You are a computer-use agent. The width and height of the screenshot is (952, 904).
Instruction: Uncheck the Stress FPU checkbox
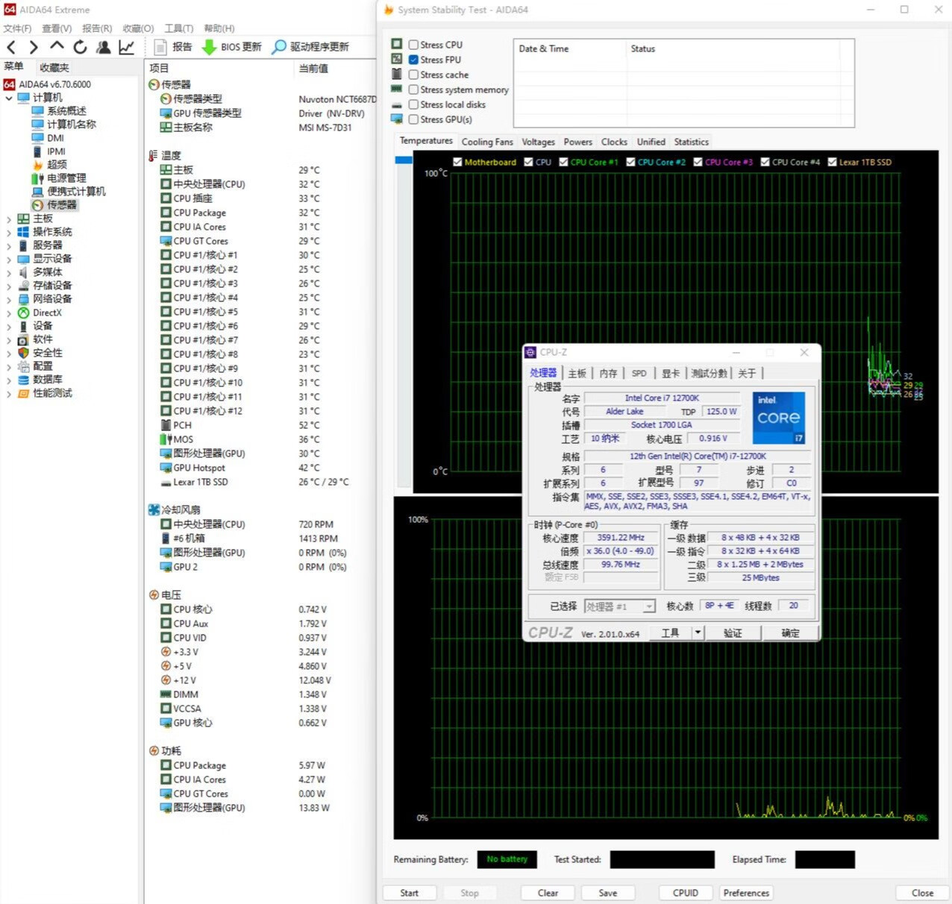point(413,60)
